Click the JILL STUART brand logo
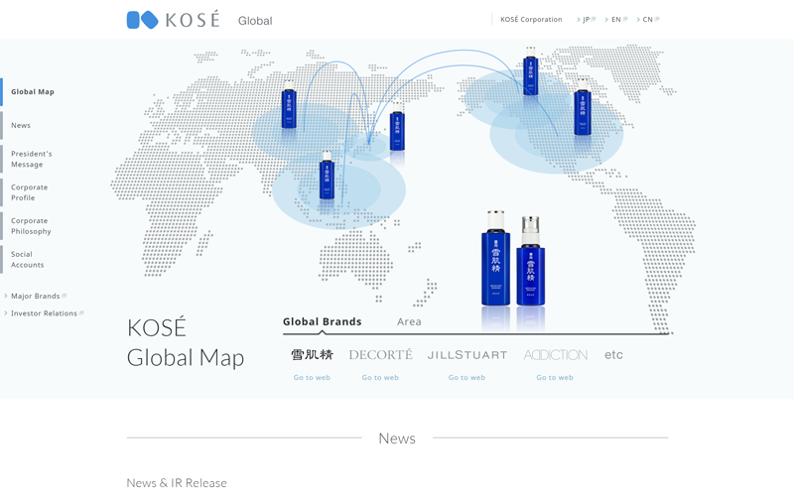This screenshot has width=794, height=496. click(x=466, y=355)
